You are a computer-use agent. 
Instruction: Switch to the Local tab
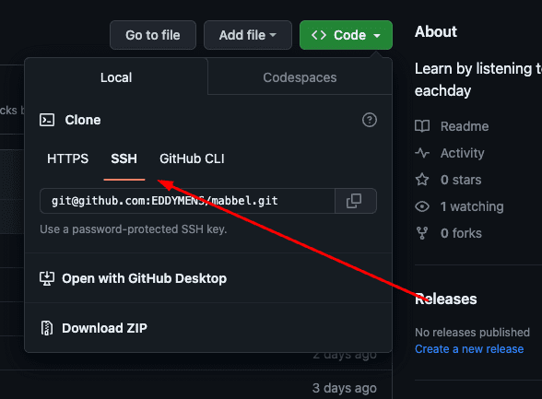click(x=116, y=77)
